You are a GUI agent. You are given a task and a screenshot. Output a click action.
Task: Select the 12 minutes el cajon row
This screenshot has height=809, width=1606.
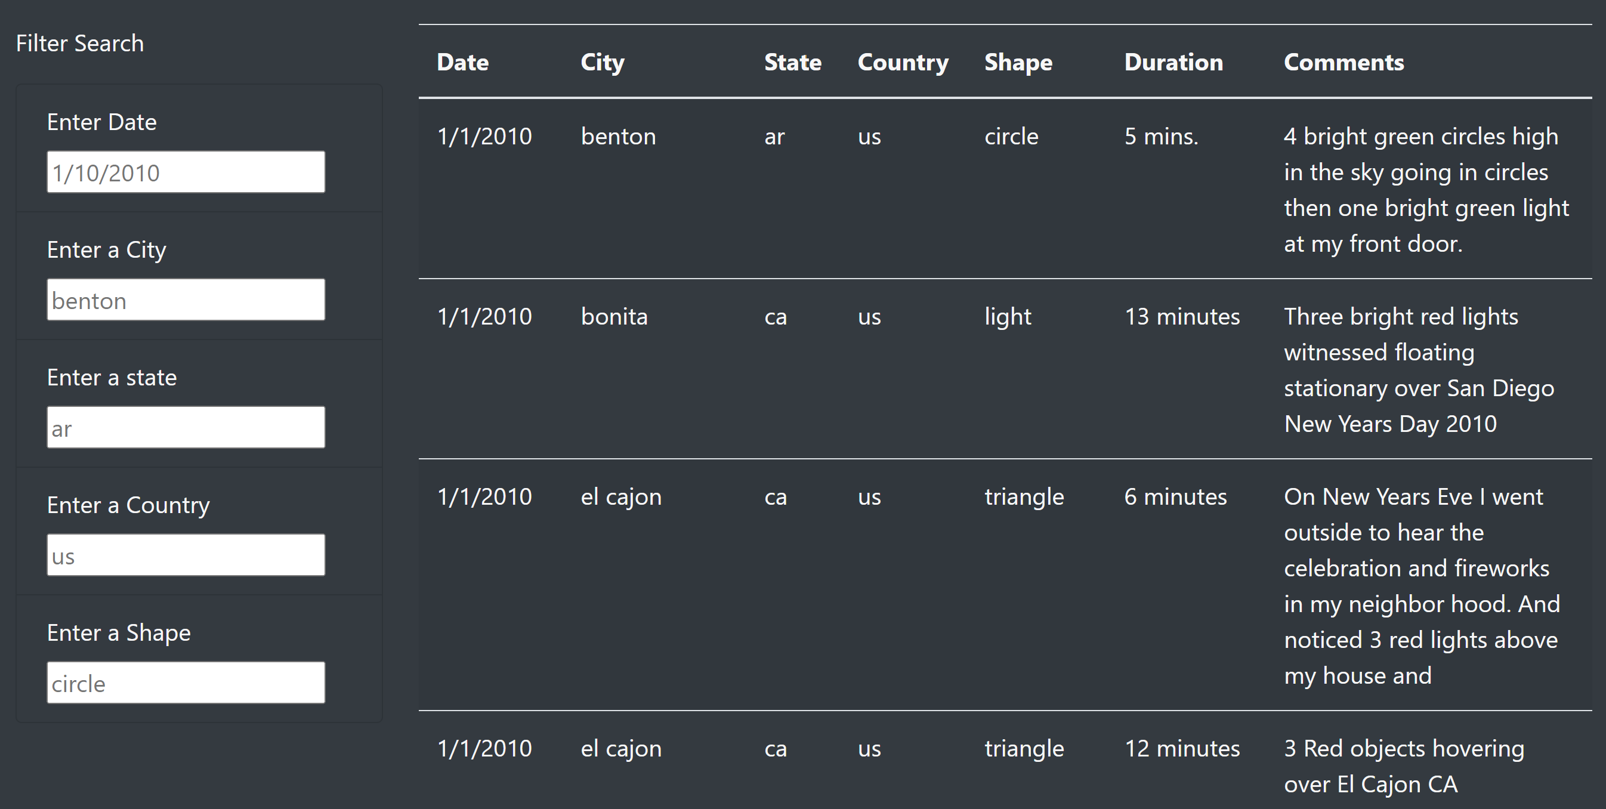point(622,749)
